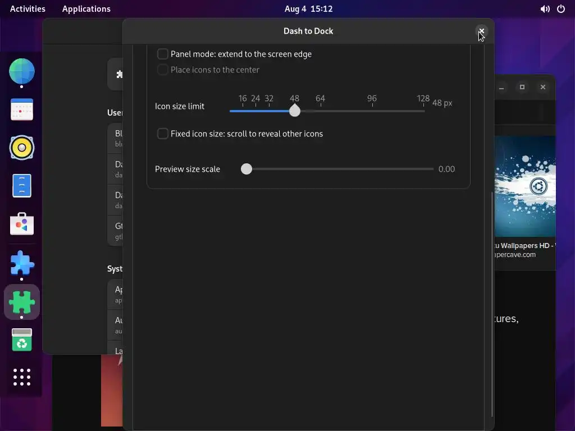
Task: Minimize the background browser window
Action: 501,87
